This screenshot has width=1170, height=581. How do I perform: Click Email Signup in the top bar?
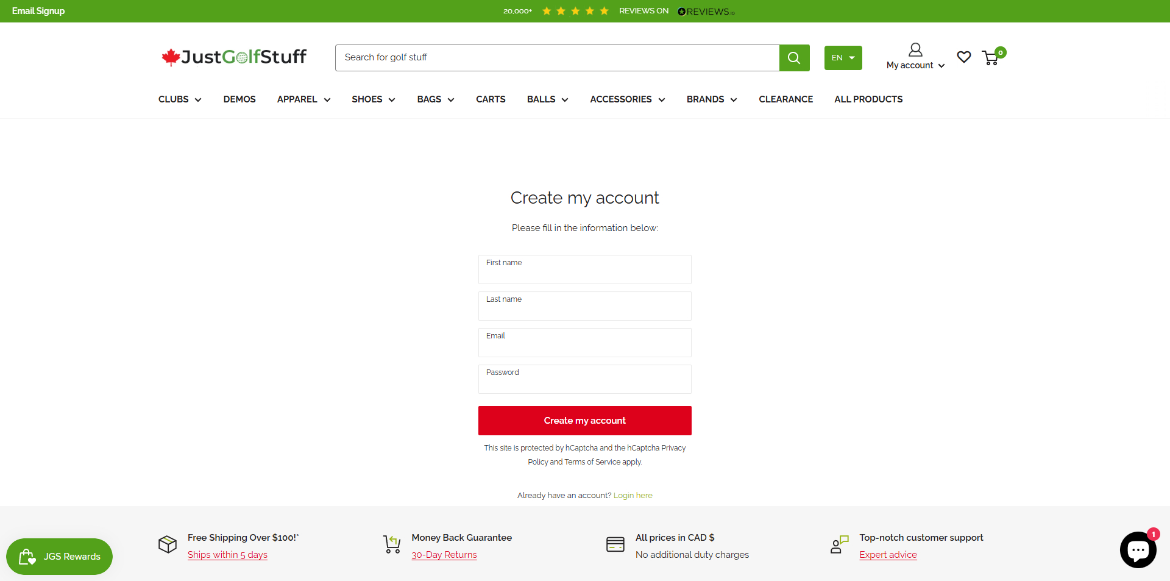38,11
